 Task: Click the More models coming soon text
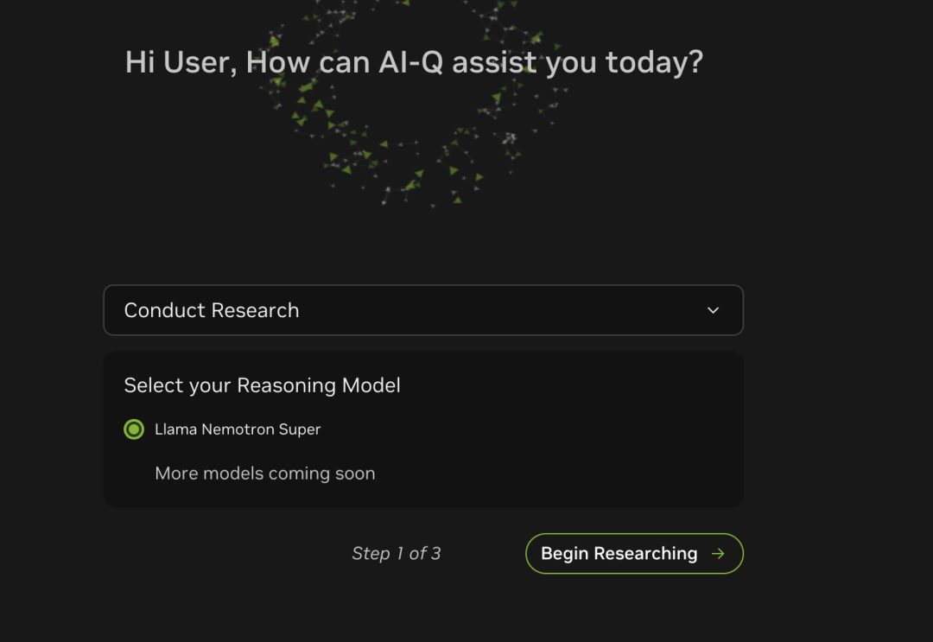[x=265, y=473]
